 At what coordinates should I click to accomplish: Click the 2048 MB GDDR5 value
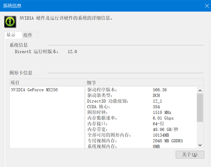point(168,141)
